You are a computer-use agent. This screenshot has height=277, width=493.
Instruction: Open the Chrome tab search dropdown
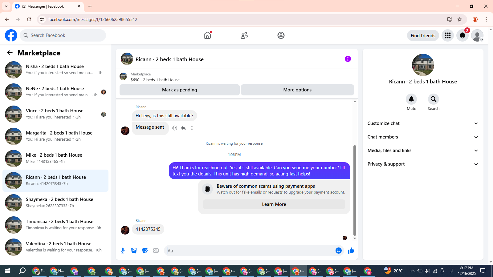pyautogui.click(x=6, y=6)
